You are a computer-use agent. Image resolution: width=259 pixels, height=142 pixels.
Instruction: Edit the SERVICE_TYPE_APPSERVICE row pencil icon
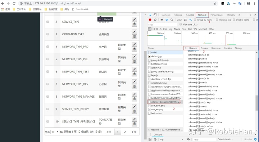(134, 119)
